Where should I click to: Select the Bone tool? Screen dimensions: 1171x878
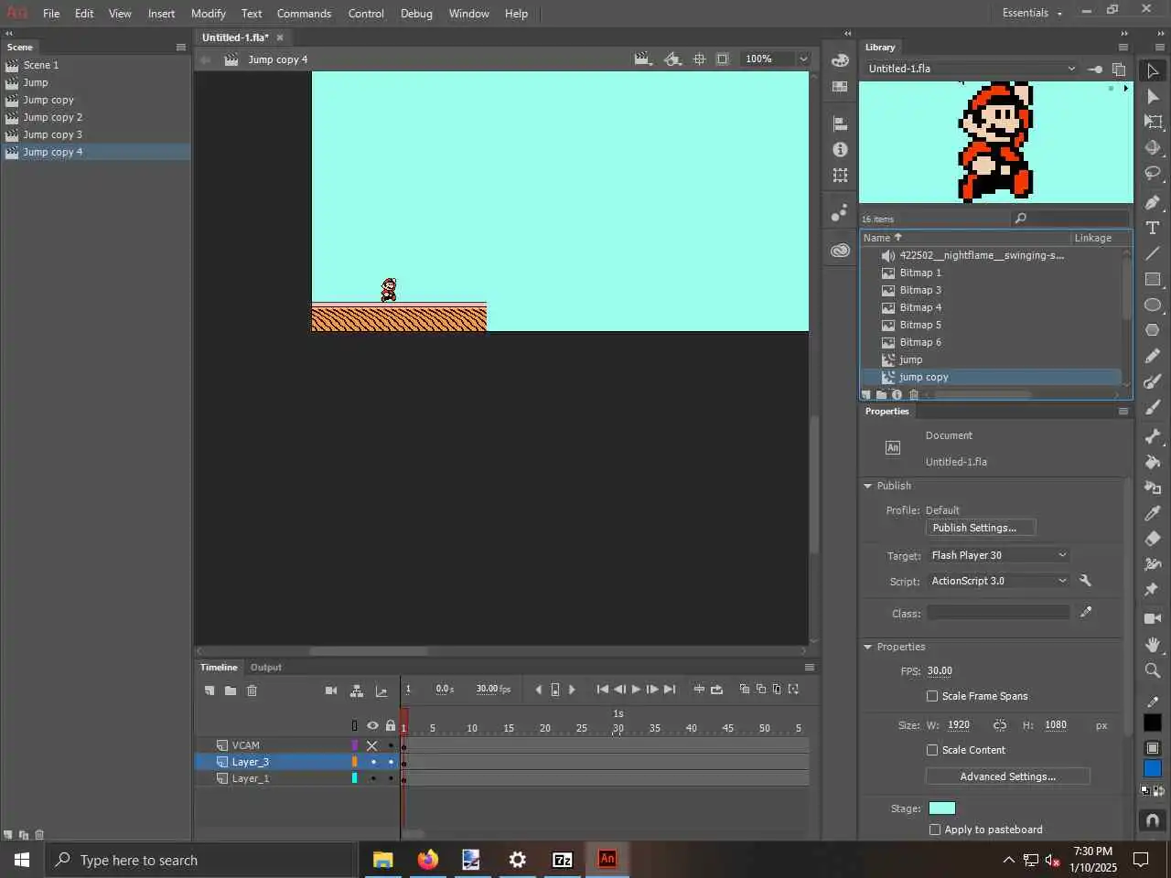pyautogui.click(x=1153, y=436)
